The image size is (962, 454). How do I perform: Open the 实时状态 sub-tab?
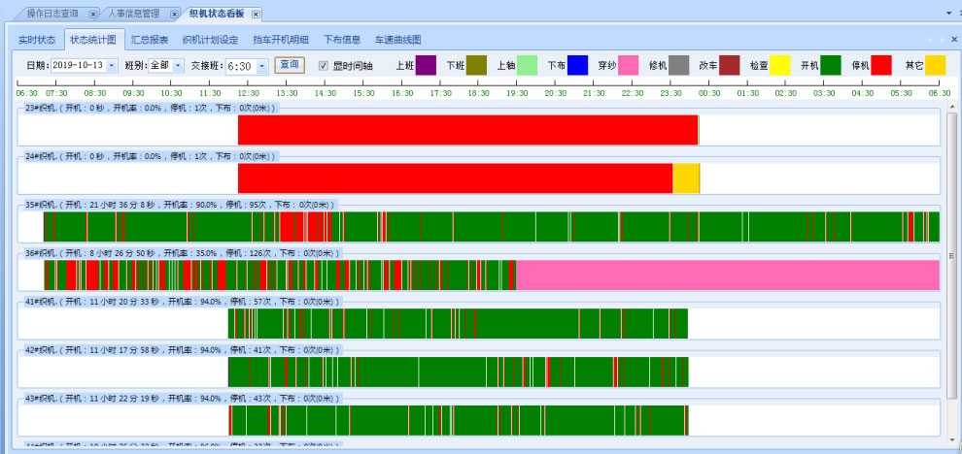[37, 40]
